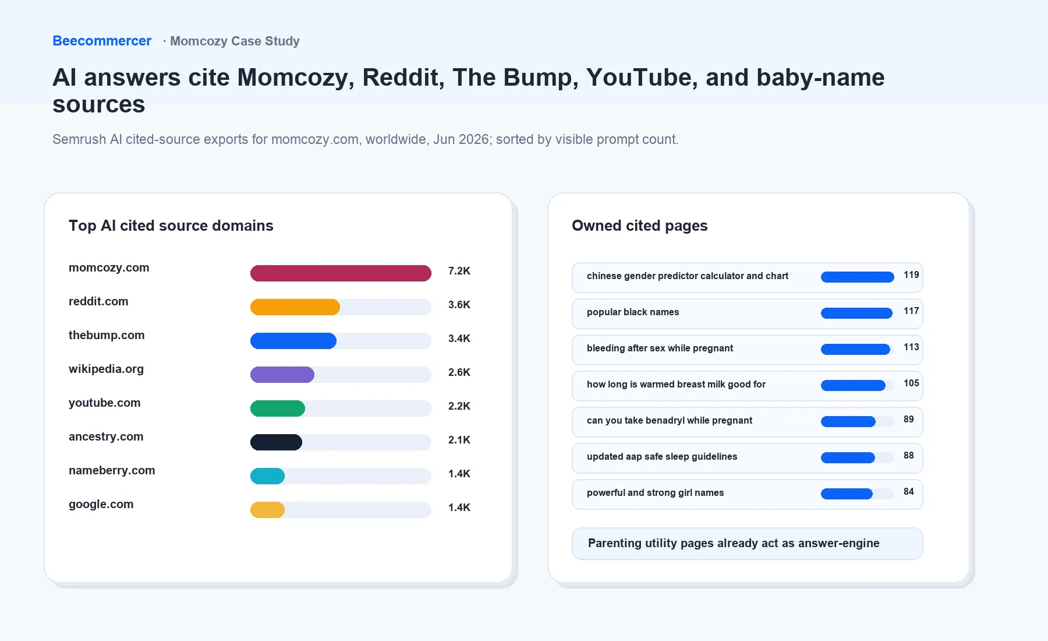Open the benadryl while pregnant row
Image resolution: width=1048 pixels, height=641 pixels.
click(748, 422)
